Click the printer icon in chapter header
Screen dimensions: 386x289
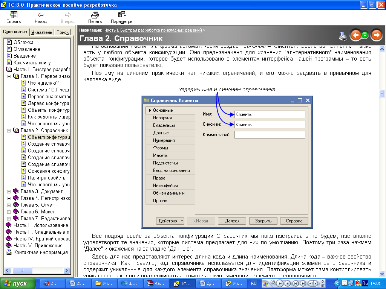click(343, 36)
